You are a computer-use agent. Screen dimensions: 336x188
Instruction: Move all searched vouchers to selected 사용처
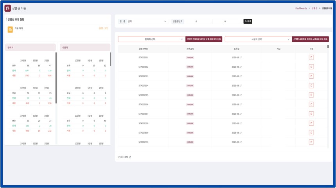pos(311,39)
